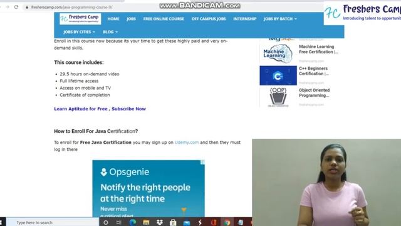Open Microsoft Store bag icon on taskbar

point(173,222)
